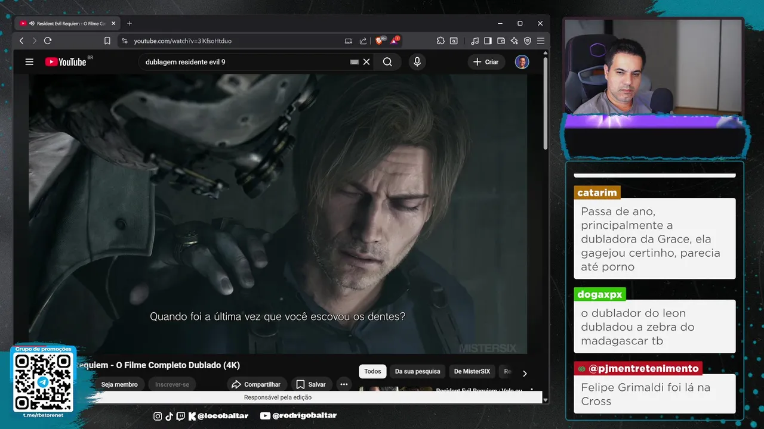Image resolution: width=764 pixels, height=429 pixels.
Task: Install the app via the address bar install icon
Action: click(x=349, y=41)
